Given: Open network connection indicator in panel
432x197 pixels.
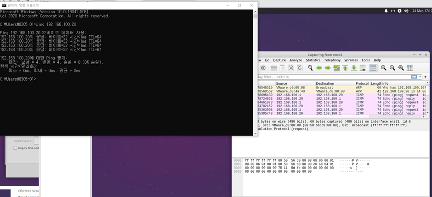Looking at the screenshot, I should [393, 11].
